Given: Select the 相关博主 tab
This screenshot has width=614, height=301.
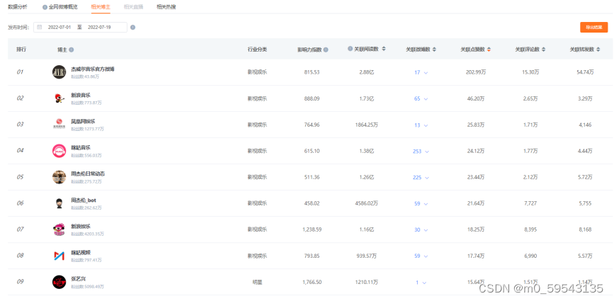Looking at the screenshot, I should (101, 7).
